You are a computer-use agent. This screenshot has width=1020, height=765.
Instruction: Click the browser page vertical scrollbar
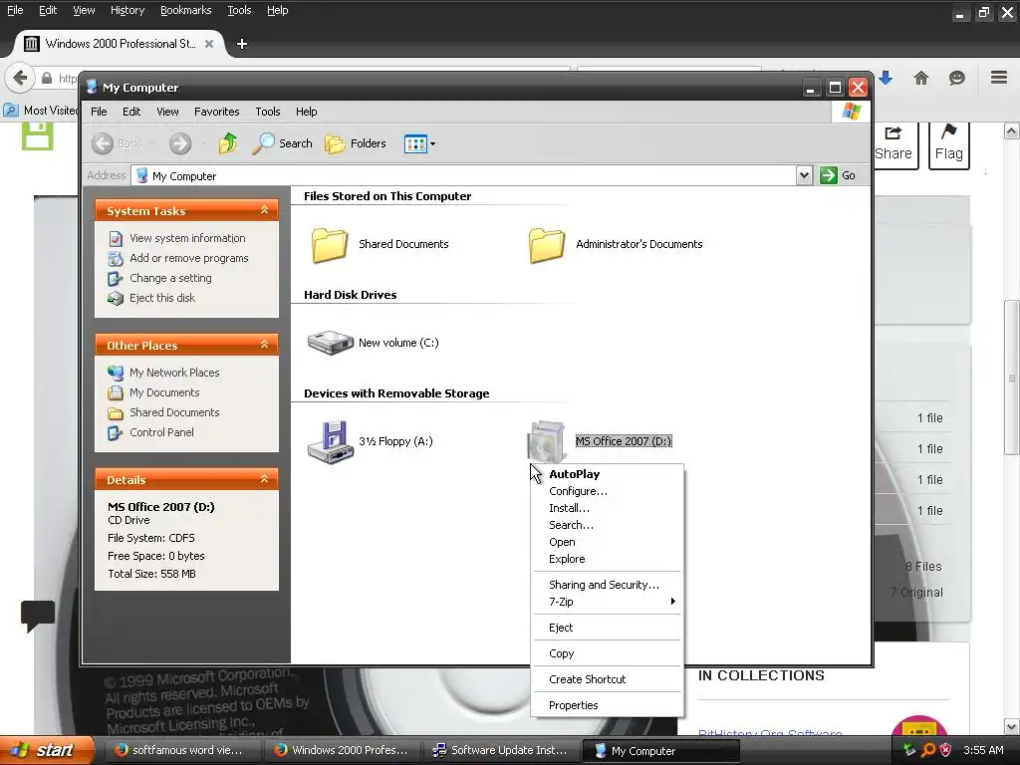click(x=1011, y=378)
